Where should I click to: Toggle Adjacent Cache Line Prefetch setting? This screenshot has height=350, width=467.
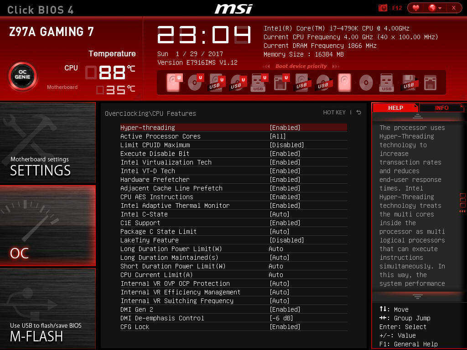pyautogui.click(x=233, y=188)
